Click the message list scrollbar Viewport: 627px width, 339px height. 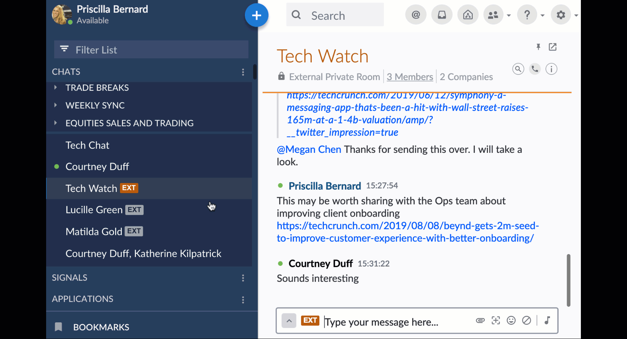click(x=568, y=280)
